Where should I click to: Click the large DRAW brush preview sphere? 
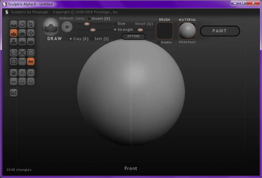pyautogui.click(x=51, y=27)
